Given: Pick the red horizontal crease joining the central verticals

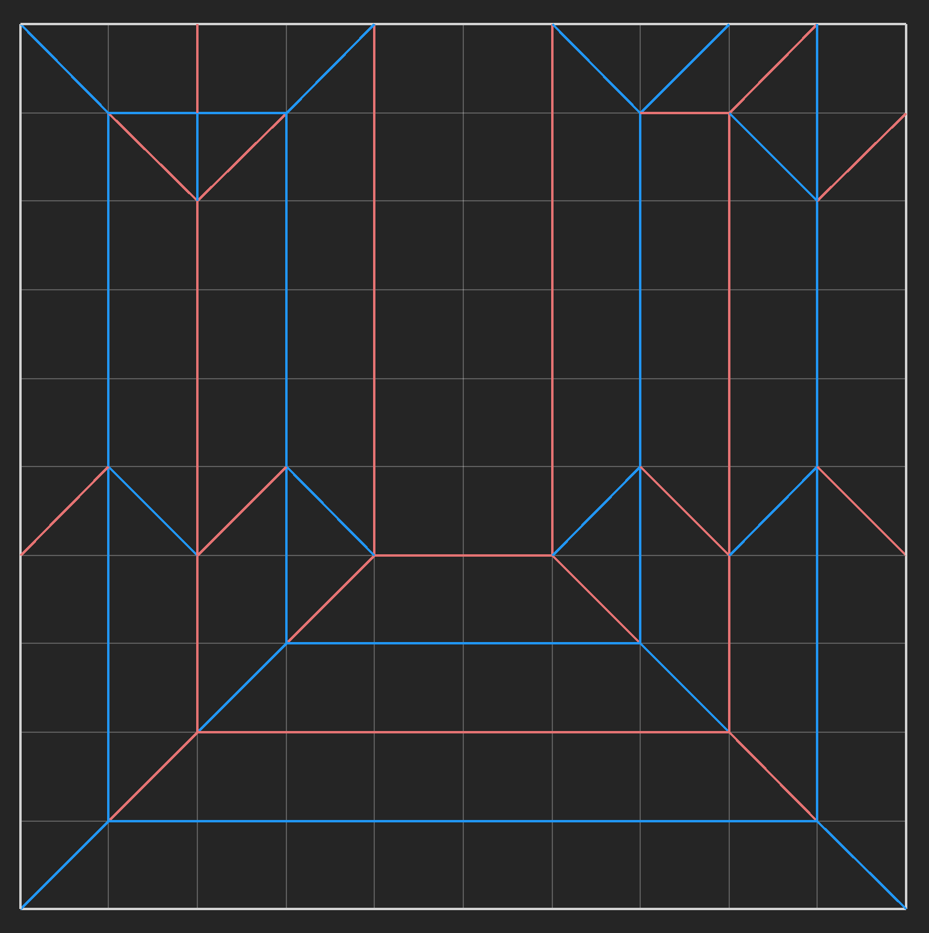Looking at the screenshot, I should 463,555.
